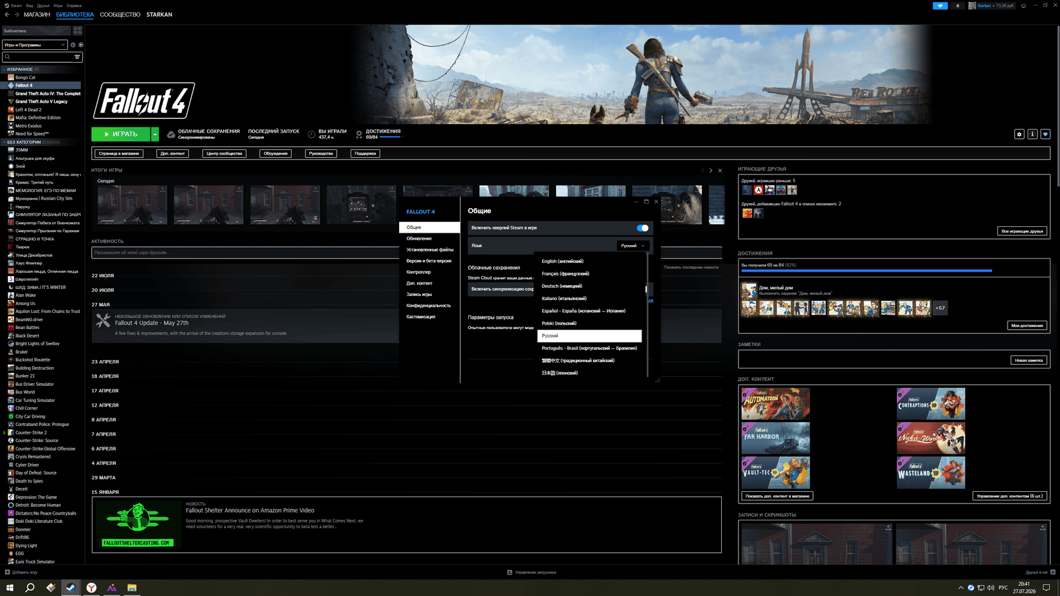This screenshot has height=596, width=1060.
Task: Click the Add Game plus icon at bottom-left
Action: click(x=7, y=572)
